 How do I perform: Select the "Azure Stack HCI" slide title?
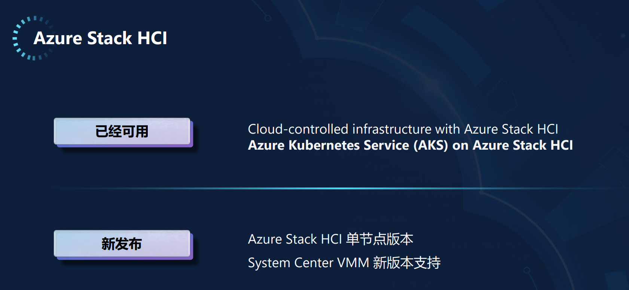pyautogui.click(x=100, y=38)
